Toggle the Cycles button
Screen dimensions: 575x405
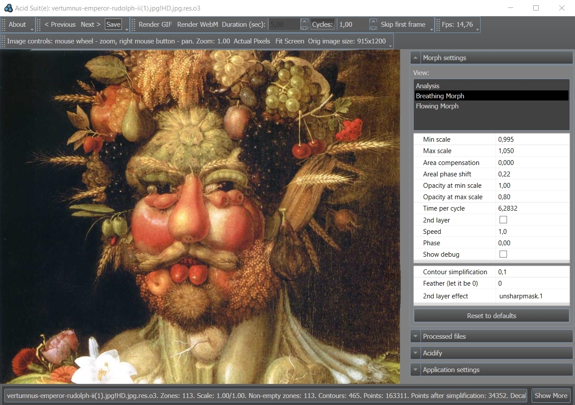pyautogui.click(x=322, y=25)
